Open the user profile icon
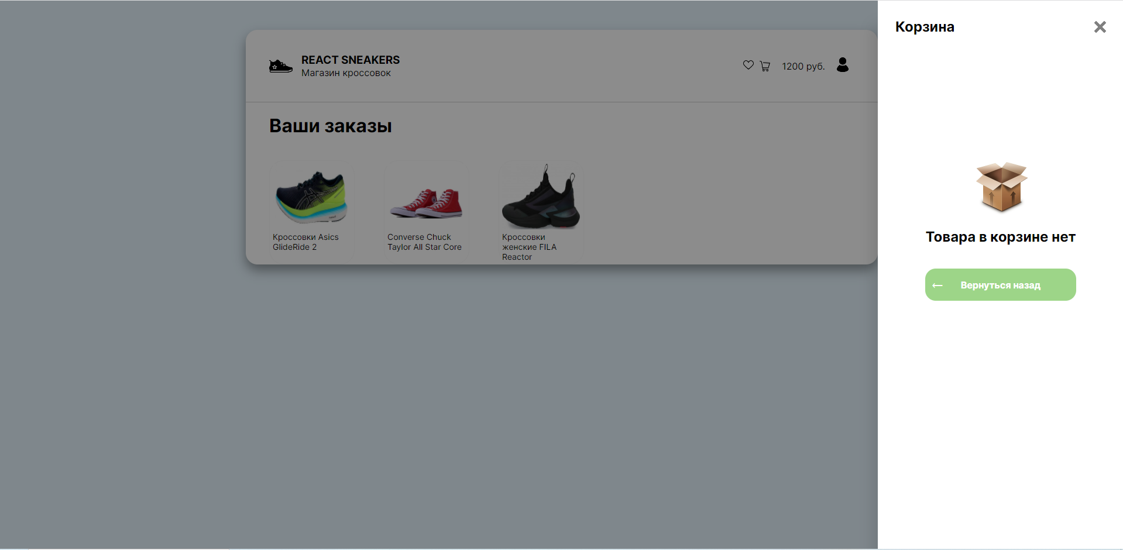1123x550 pixels. (842, 64)
